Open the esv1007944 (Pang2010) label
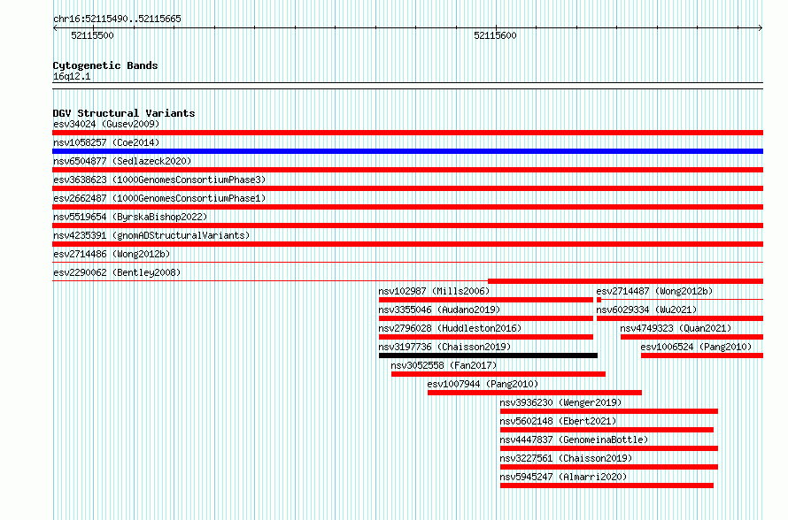 click(483, 384)
